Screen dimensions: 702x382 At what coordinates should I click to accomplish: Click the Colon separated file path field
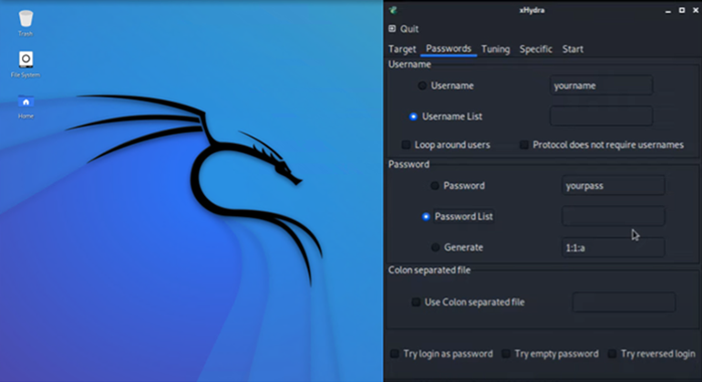pos(625,303)
